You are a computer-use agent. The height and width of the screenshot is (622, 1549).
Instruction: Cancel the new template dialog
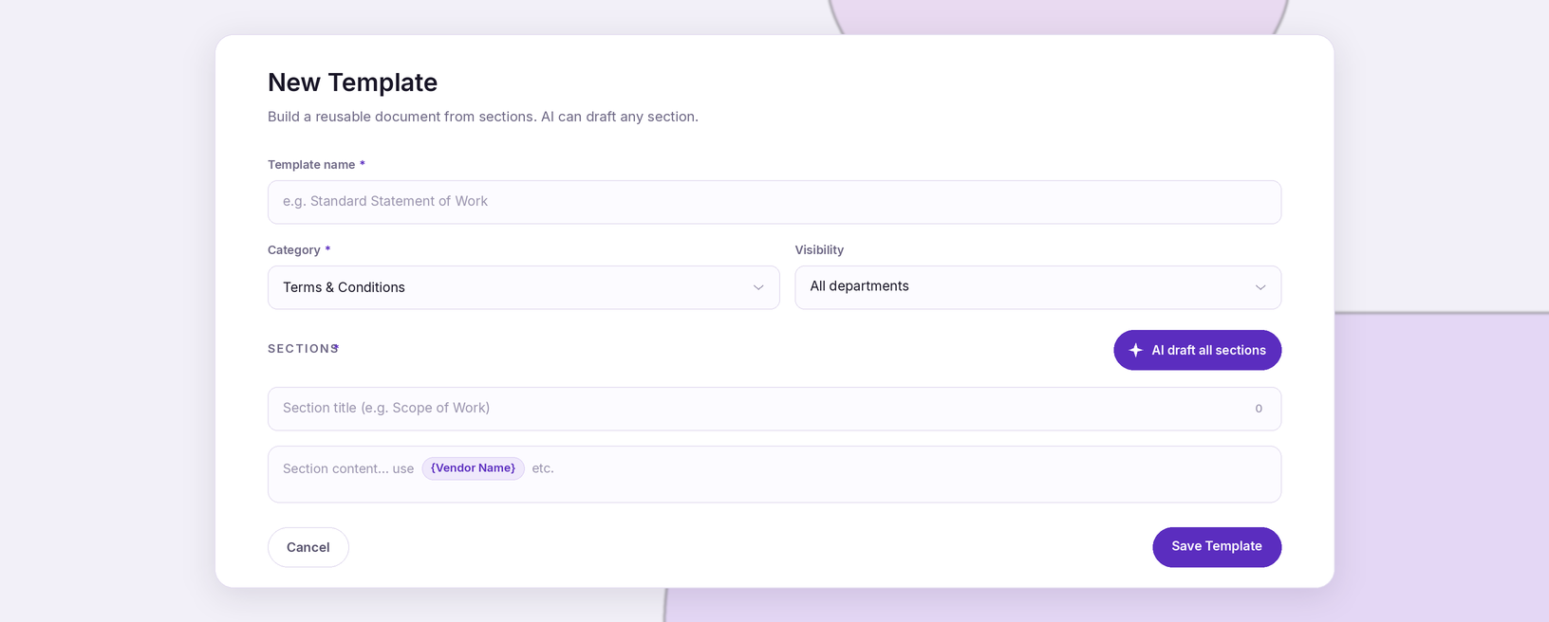[308, 547]
